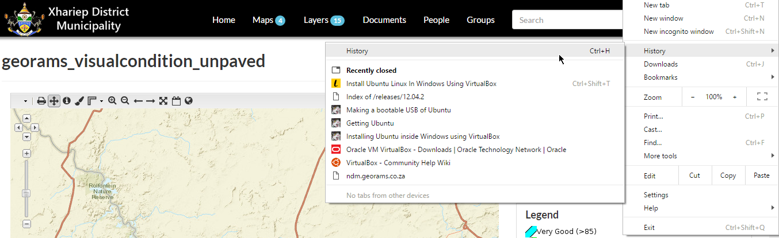
Task: Click the Copy button in Edit row
Action: point(728,175)
